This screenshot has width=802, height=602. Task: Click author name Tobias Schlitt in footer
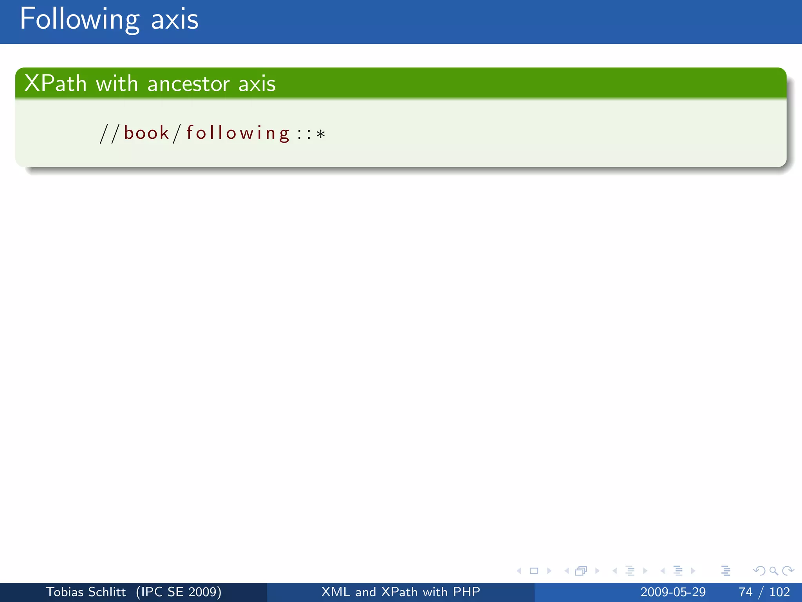pyautogui.click(x=86, y=592)
